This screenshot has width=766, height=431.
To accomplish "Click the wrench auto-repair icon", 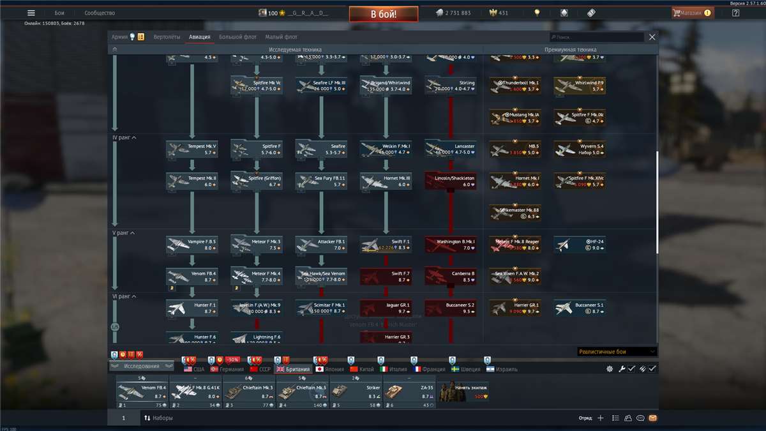I will [x=621, y=369].
